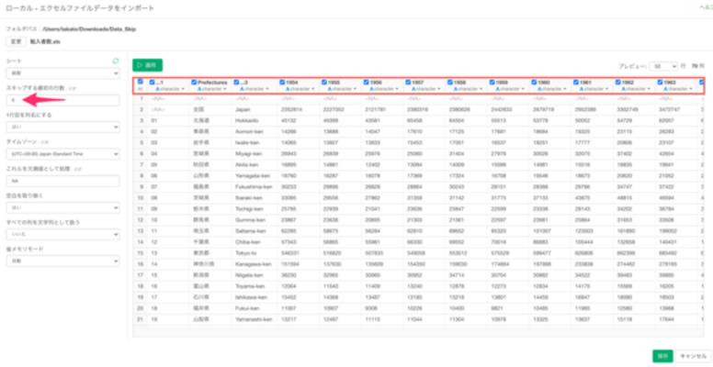
Task: Click the キャンセル cancel button
Action: tap(691, 354)
